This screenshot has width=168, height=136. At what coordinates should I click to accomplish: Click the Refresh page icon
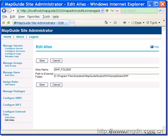[x=112, y=11]
